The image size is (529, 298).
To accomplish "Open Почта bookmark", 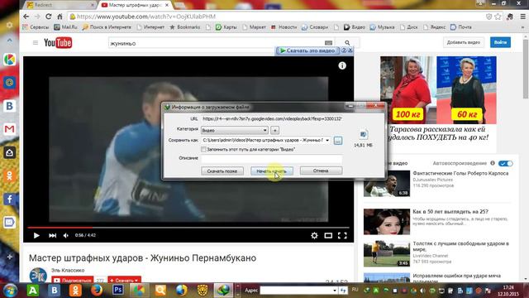I will coord(461,27).
